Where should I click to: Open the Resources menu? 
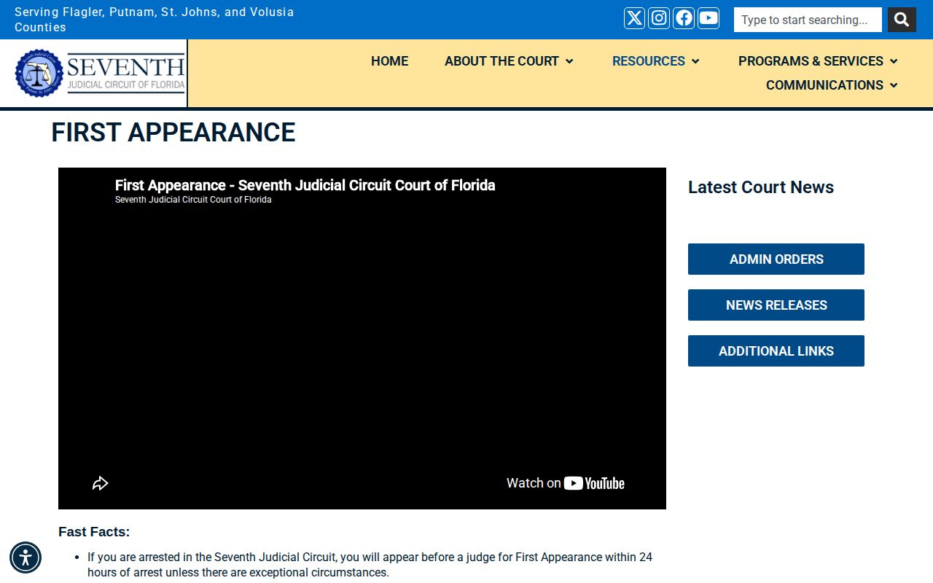[649, 61]
